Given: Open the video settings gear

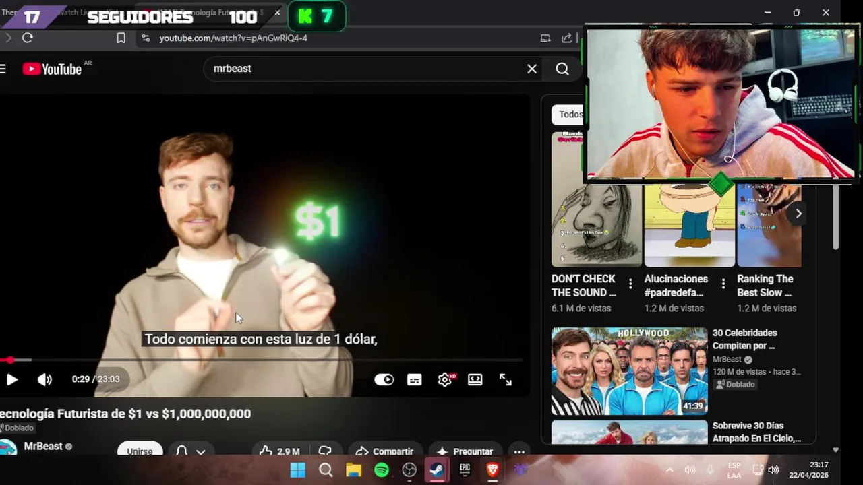Looking at the screenshot, I should point(445,379).
